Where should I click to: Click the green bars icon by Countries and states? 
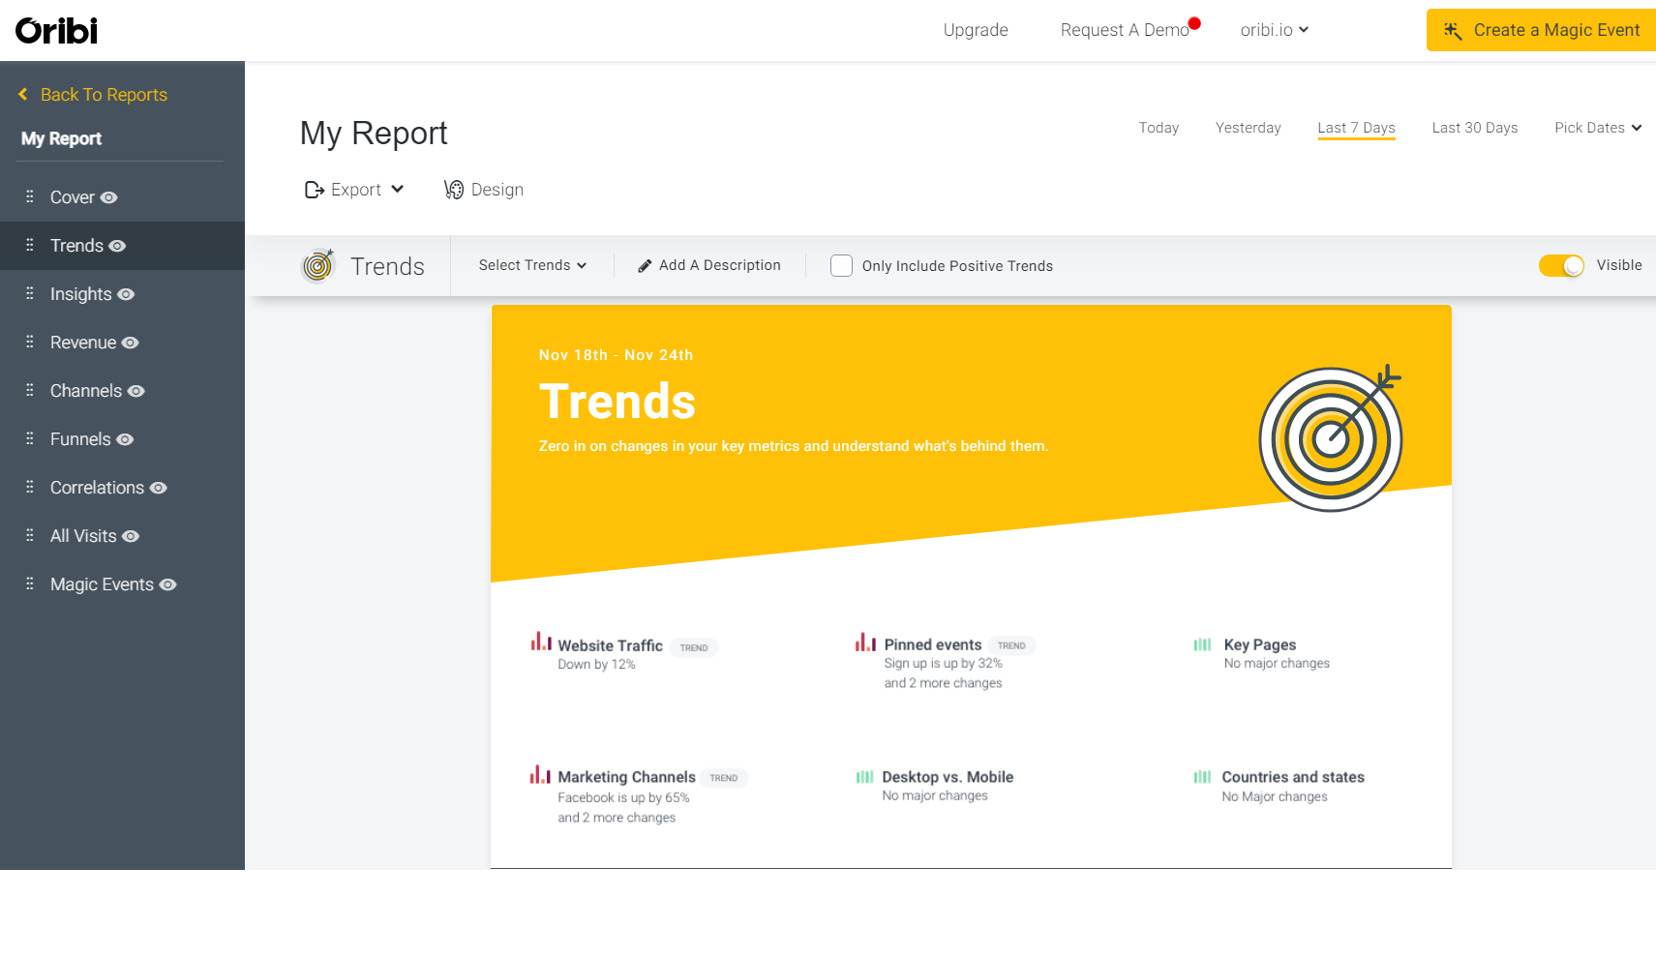[1202, 776]
